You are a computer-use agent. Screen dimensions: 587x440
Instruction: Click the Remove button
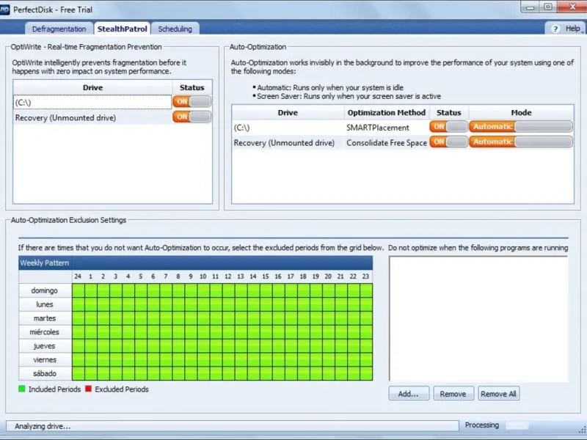pos(453,394)
